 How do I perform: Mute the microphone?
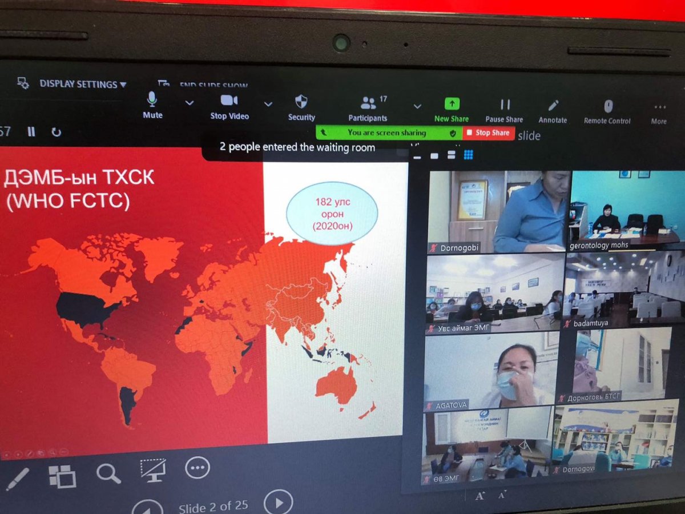point(152,106)
